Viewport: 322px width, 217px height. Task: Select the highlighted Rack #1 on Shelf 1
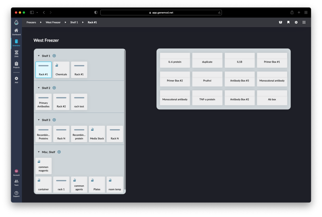(x=44, y=70)
